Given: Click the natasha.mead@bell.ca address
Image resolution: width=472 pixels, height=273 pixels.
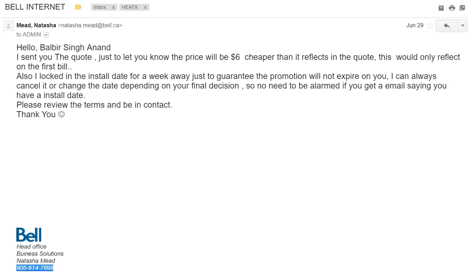Looking at the screenshot, I should pyautogui.click(x=90, y=25).
